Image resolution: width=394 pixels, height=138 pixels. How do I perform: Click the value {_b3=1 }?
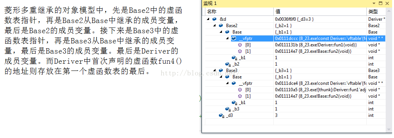click(x=284, y=71)
